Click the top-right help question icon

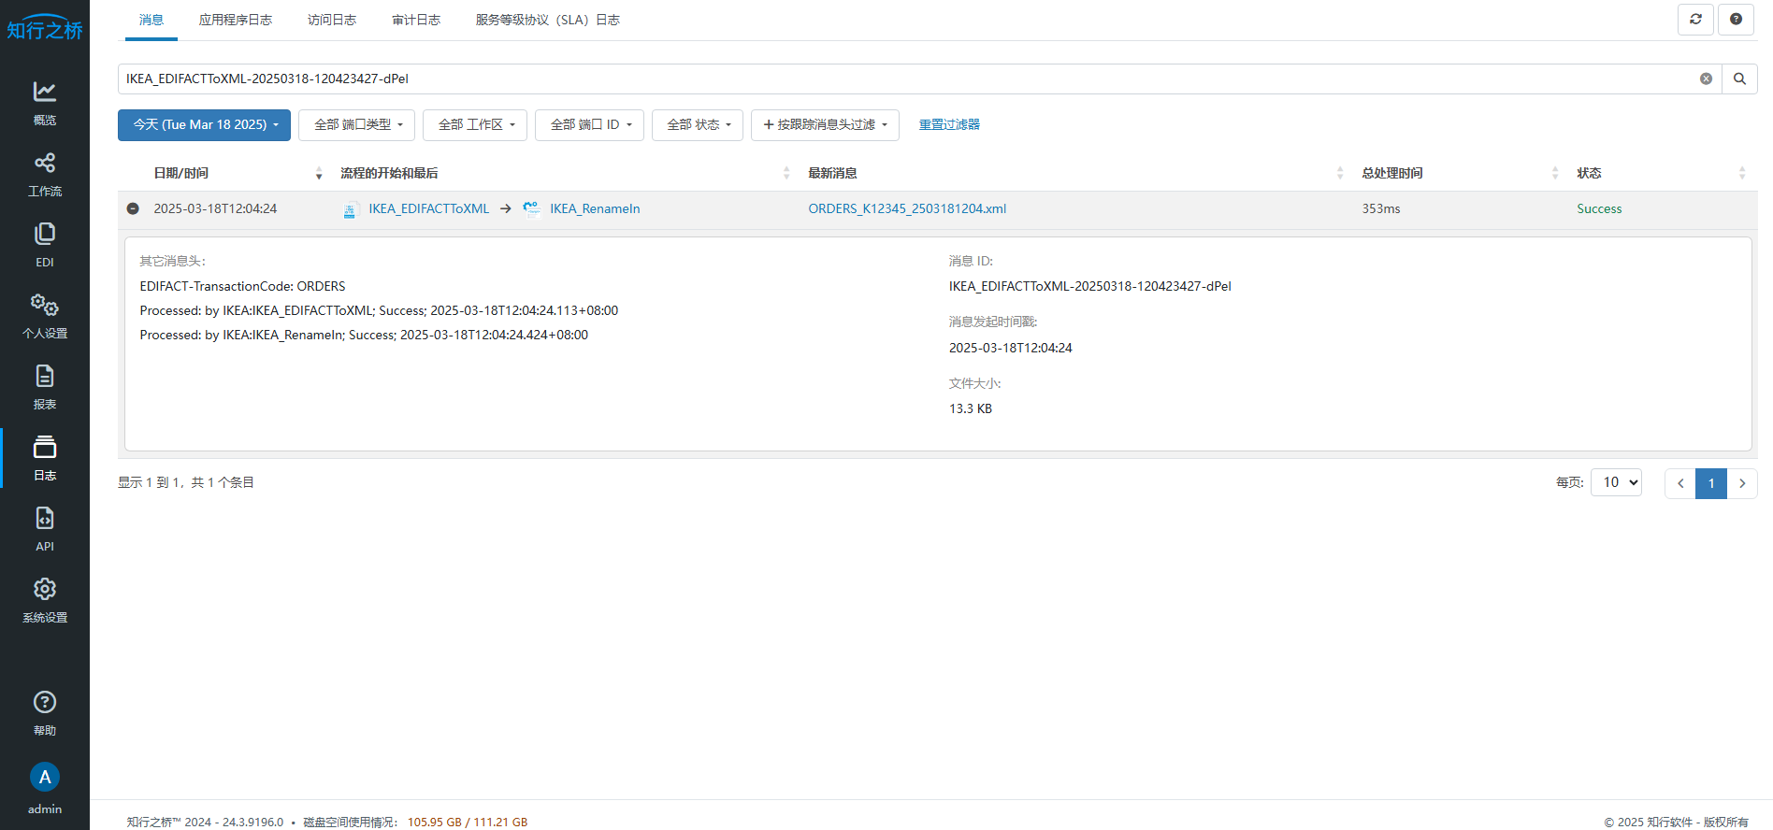(x=1736, y=19)
